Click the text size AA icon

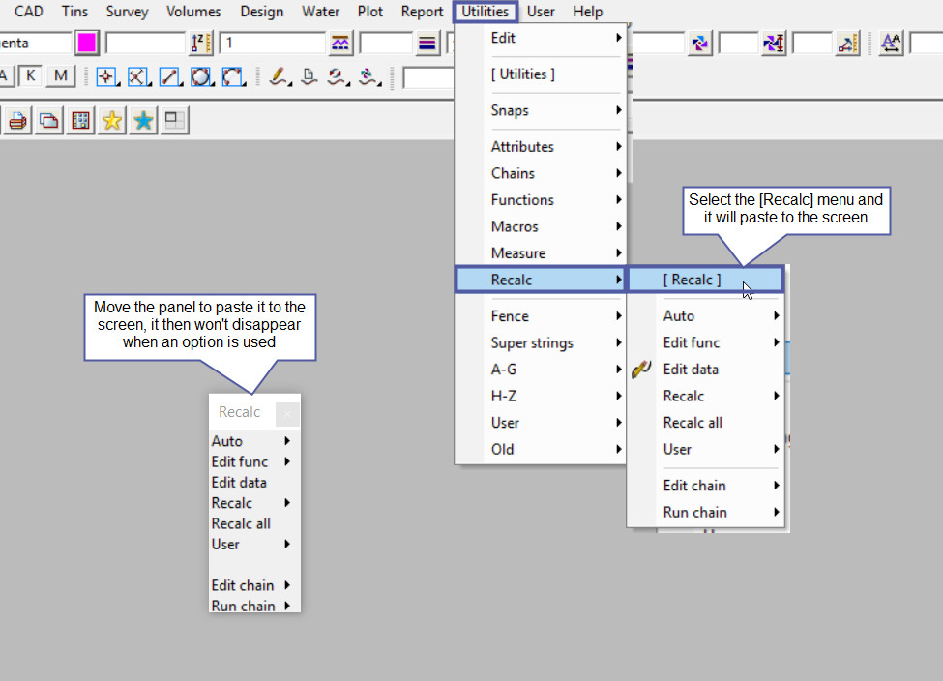(x=891, y=44)
